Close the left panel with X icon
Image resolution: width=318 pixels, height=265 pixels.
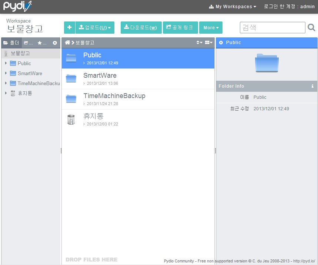pos(55,43)
